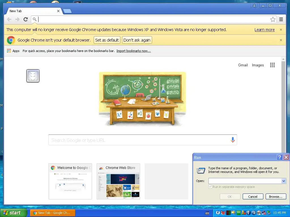
Task: Reload the page with the refresh icon
Action: (x=25, y=19)
